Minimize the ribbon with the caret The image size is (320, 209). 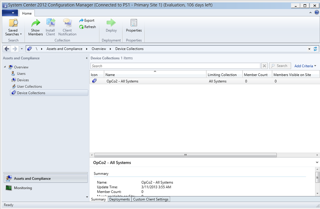coord(310,13)
